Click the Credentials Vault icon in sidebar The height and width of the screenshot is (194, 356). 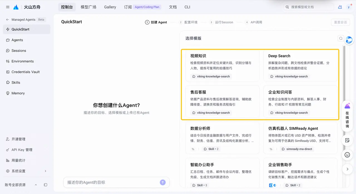(8, 72)
